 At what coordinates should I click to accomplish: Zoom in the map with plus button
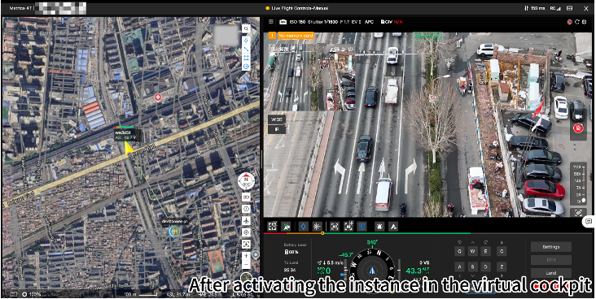point(247,256)
